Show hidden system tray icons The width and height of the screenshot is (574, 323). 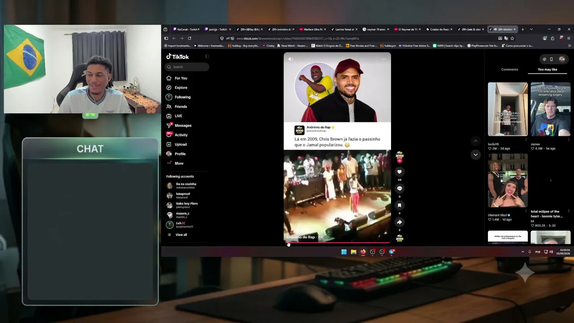[x=522, y=252]
